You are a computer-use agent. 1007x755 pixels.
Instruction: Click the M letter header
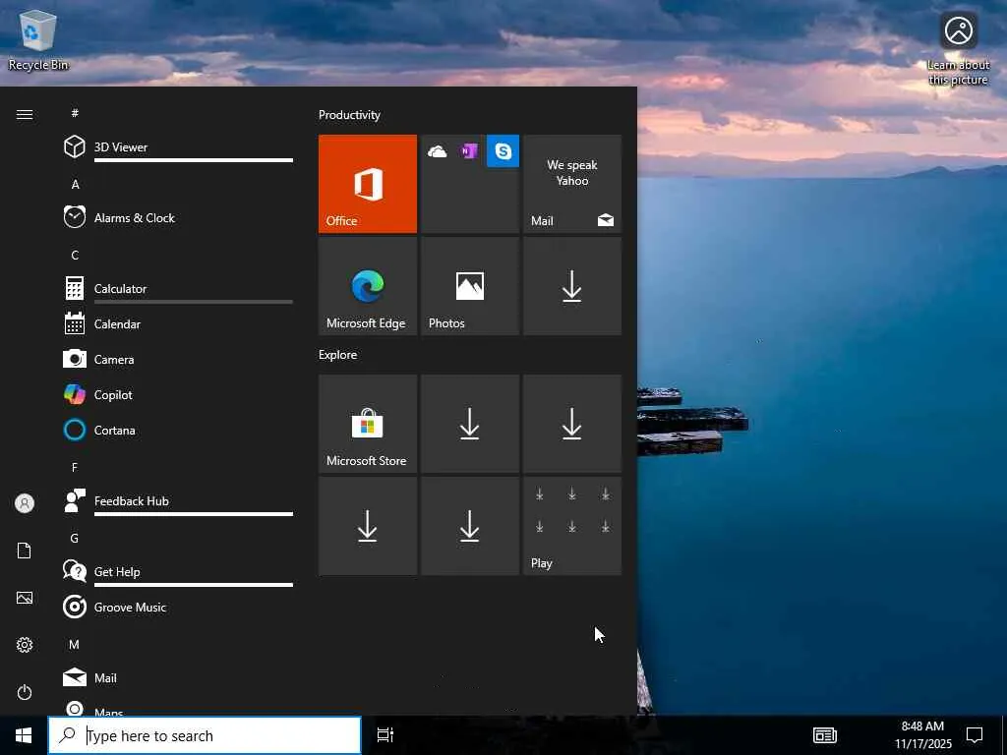(75, 644)
